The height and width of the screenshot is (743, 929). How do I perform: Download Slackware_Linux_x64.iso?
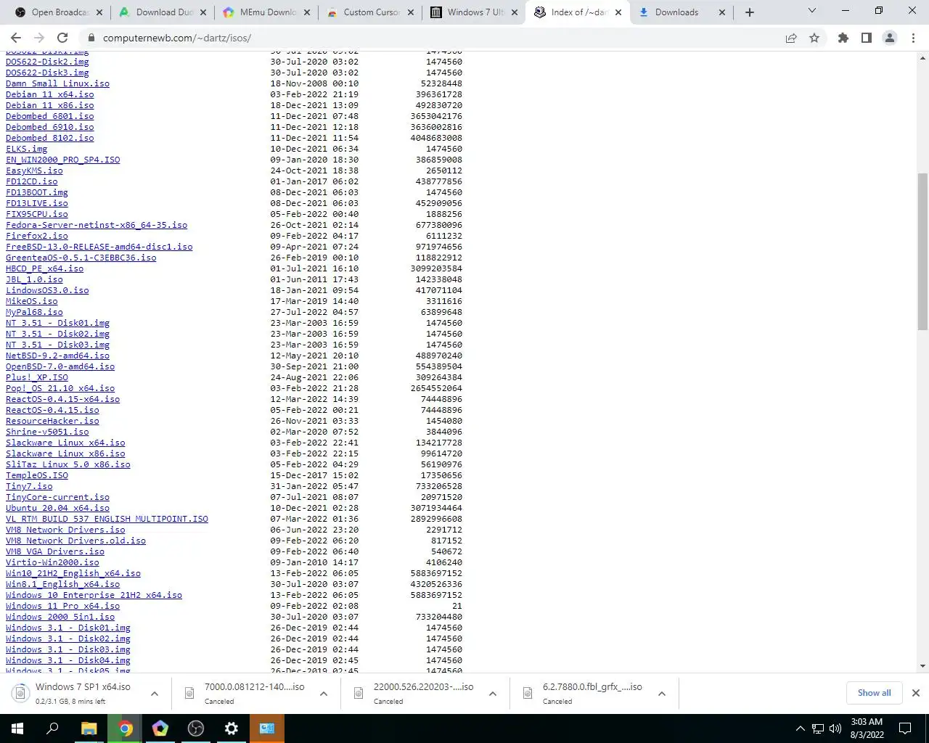pyautogui.click(x=65, y=443)
